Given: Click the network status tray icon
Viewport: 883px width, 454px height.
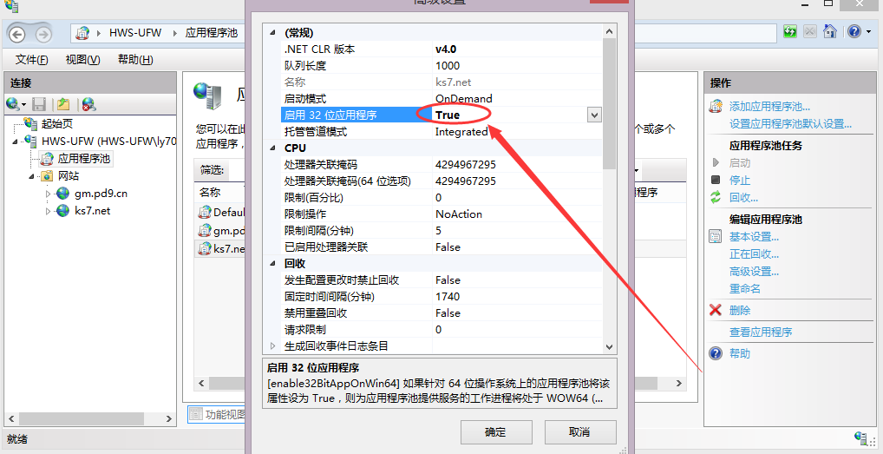Looking at the screenshot, I should coord(860,438).
